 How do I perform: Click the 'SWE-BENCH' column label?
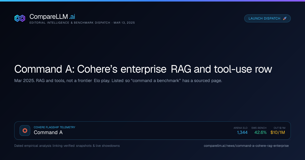click(259, 128)
